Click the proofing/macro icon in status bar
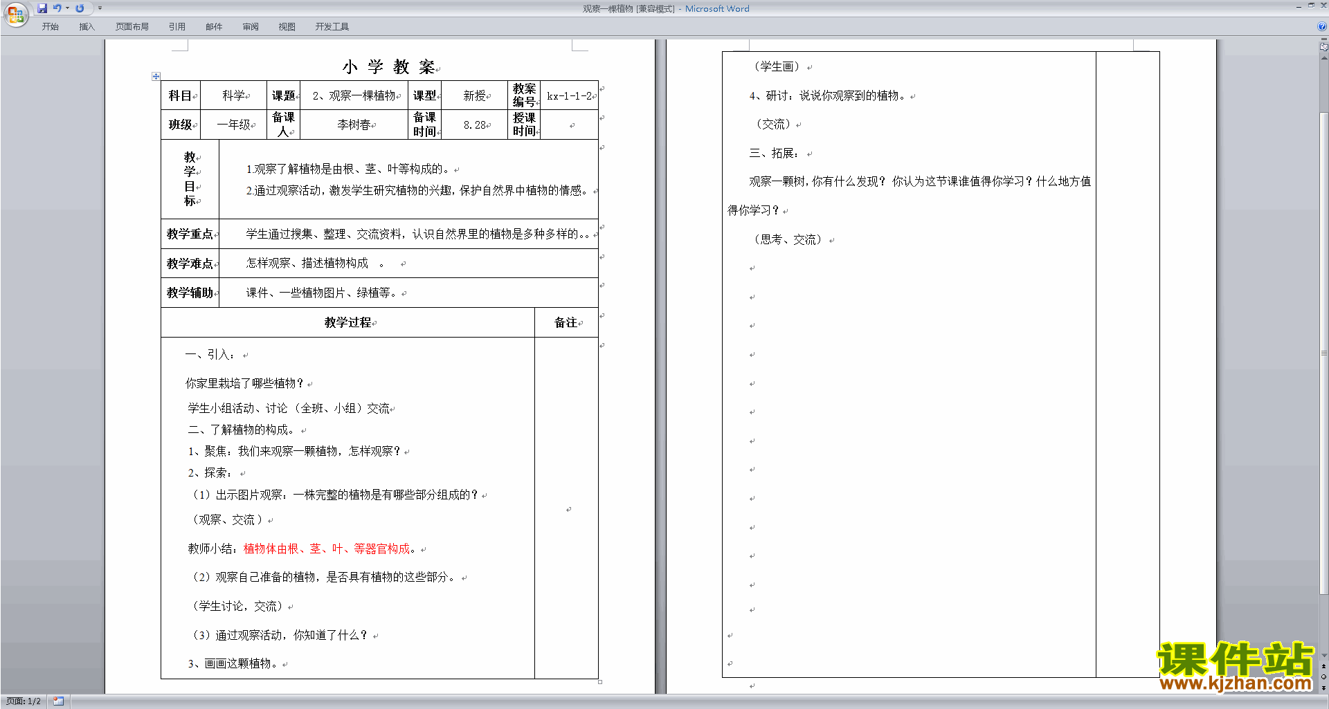The height and width of the screenshot is (709, 1329). coord(58,701)
